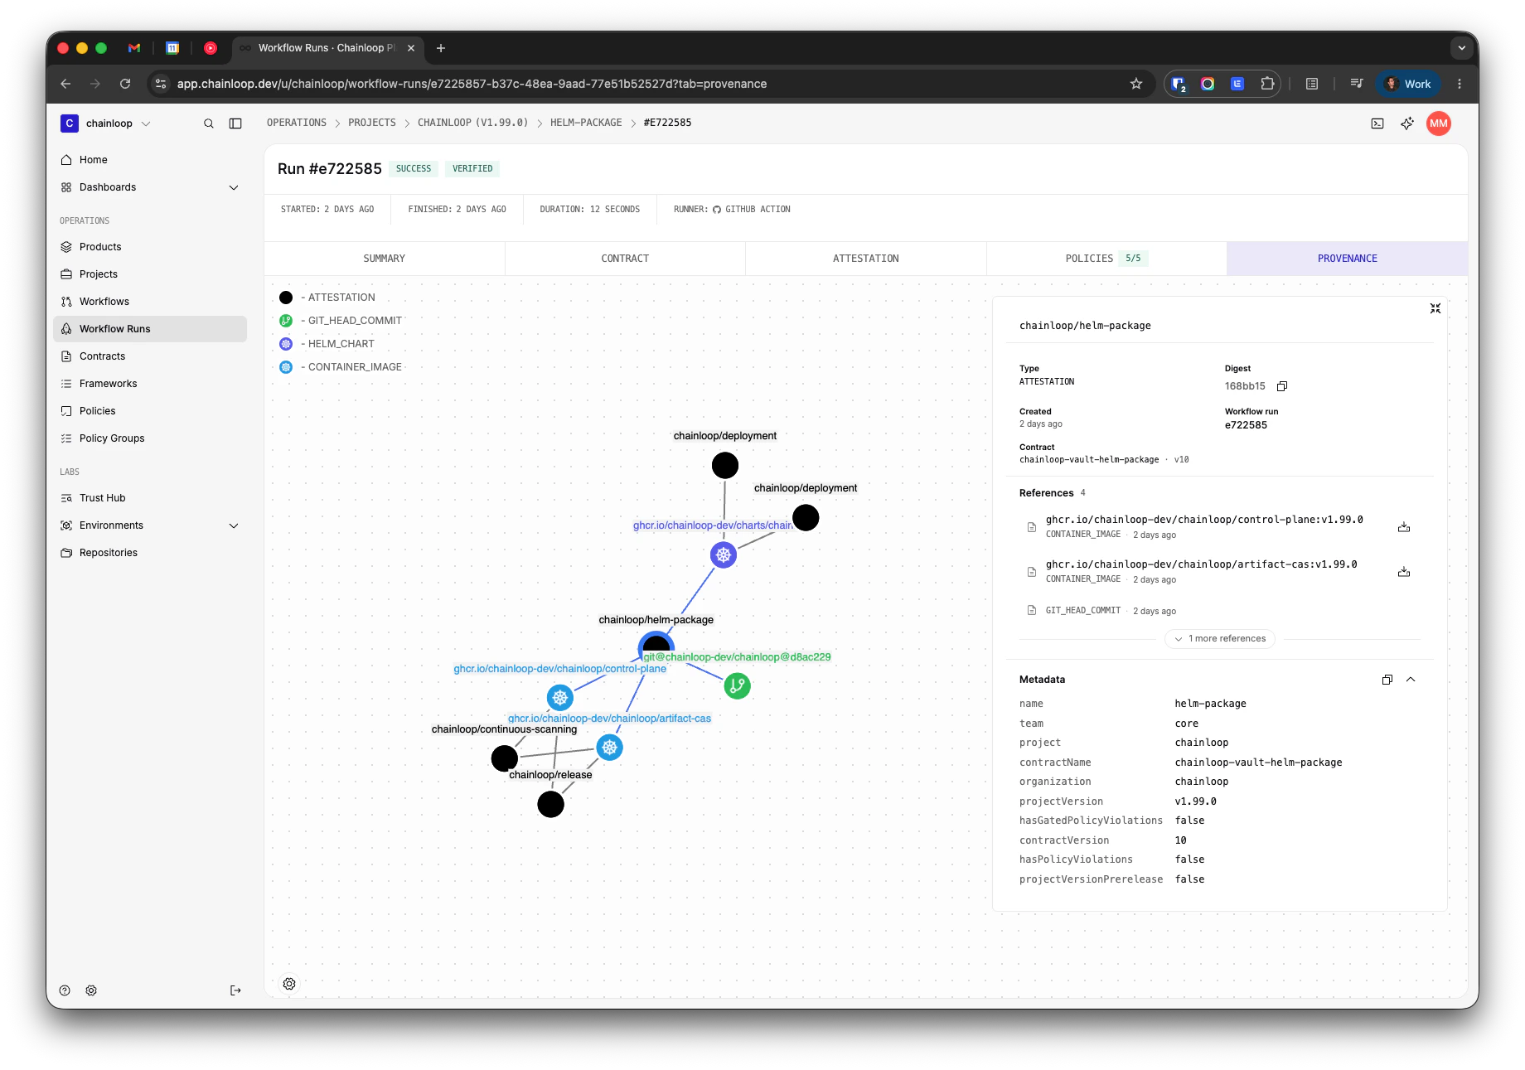Select the Provenance tab

pyautogui.click(x=1348, y=259)
